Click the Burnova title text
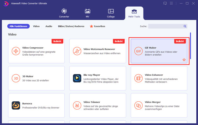198x125 pixels. click(x=27, y=104)
